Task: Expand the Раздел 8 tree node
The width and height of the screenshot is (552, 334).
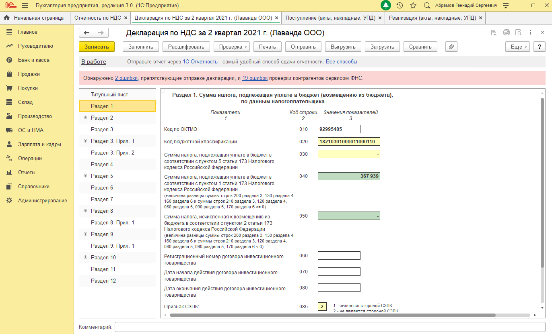Action: [85, 211]
